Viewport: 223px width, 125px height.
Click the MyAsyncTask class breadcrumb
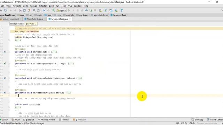coord(118,15)
